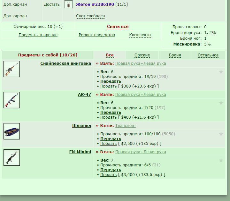Click Продать for АК-47 $400
This screenshot has height=201, width=230.
[108, 117]
